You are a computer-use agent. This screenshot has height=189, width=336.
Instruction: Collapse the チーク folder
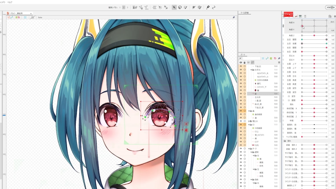coord(249,149)
